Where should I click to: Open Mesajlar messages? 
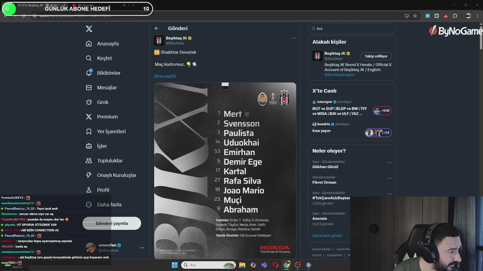click(101, 88)
